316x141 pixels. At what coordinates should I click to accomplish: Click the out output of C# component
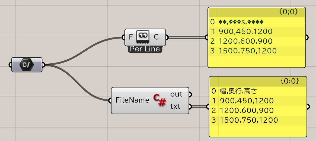pyautogui.click(x=176, y=94)
